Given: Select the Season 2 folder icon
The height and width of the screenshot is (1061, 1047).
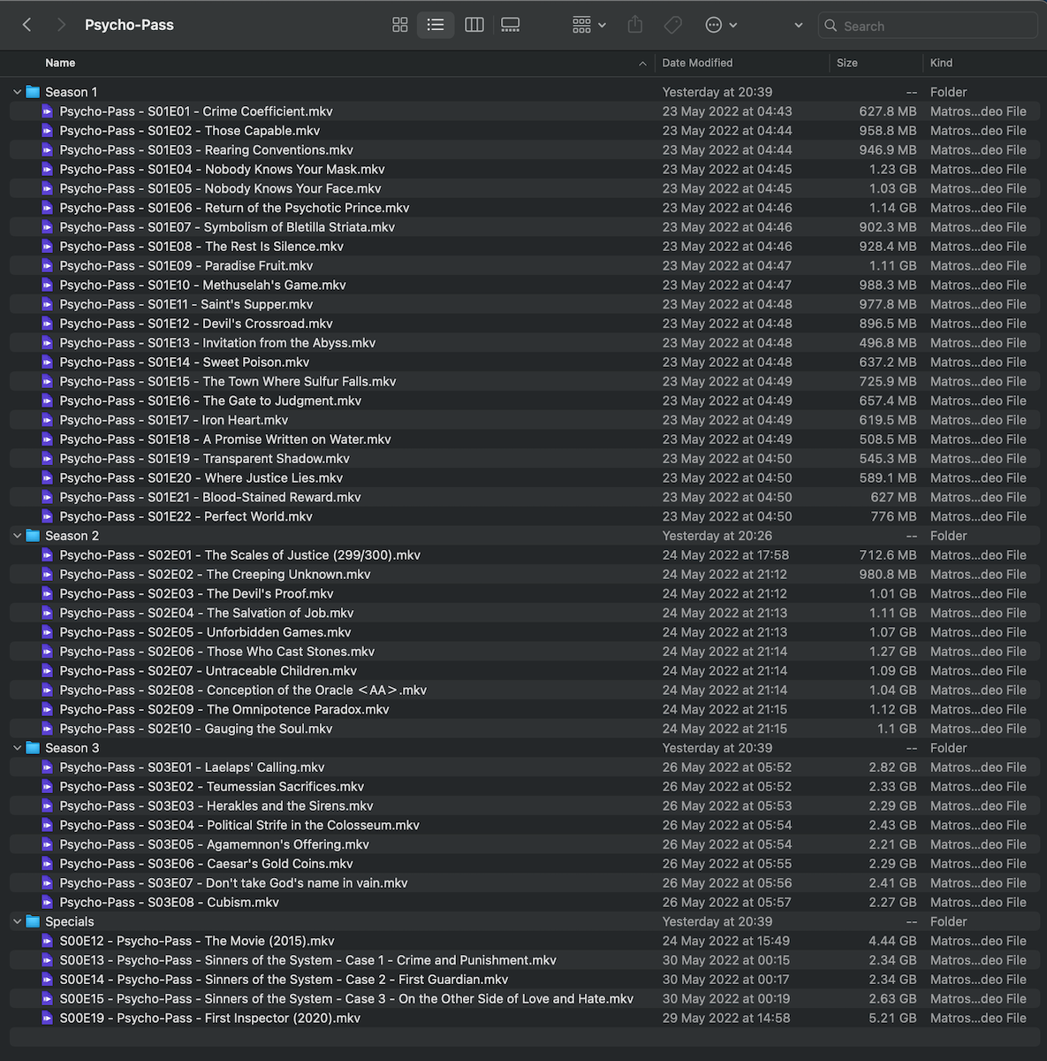Looking at the screenshot, I should tap(34, 536).
